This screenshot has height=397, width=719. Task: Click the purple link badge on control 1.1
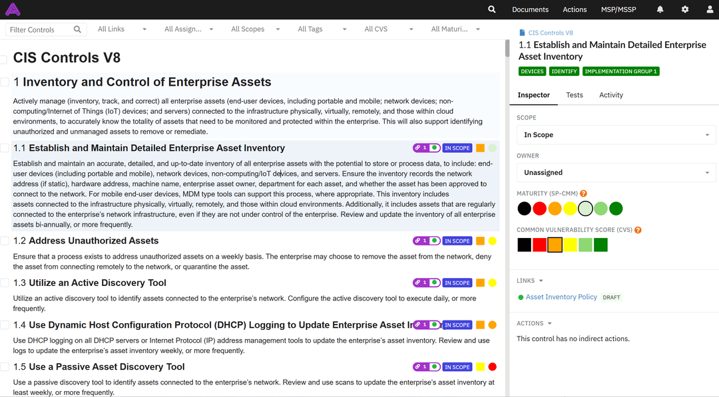tap(427, 148)
